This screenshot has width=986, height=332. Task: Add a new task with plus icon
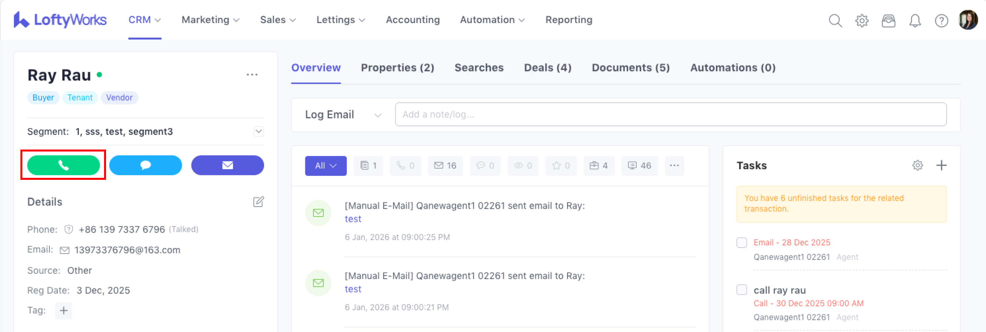941,165
